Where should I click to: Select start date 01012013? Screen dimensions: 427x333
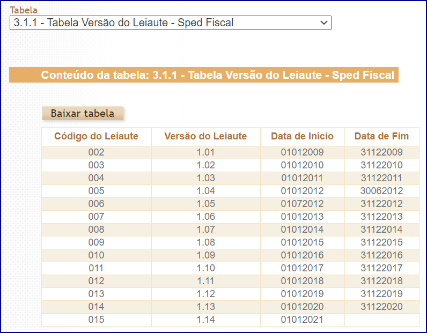pyautogui.click(x=302, y=217)
